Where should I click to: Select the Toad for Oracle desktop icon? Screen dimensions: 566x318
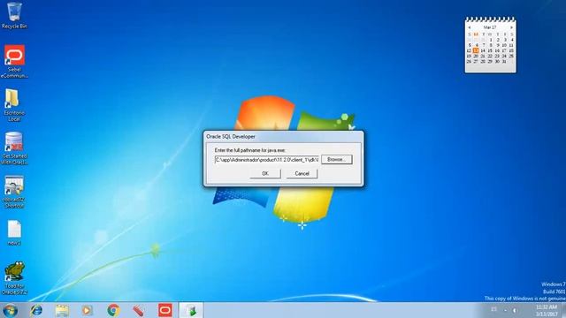coord(14,278)
